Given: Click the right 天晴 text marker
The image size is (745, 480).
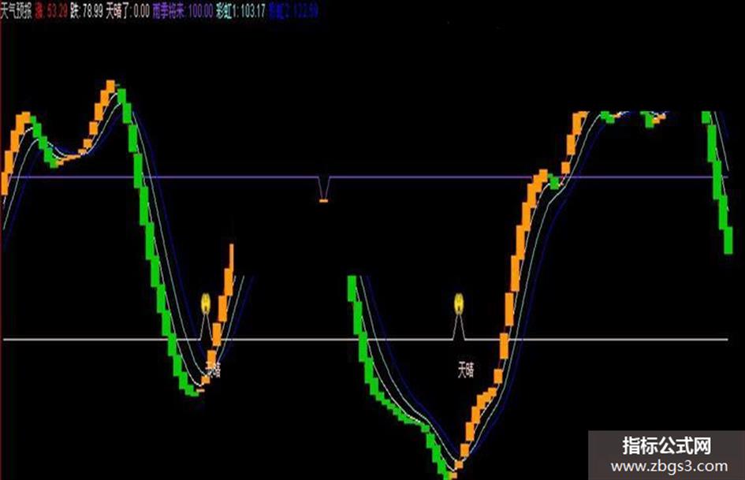Looking at the screenshot, I should point(466,370).
